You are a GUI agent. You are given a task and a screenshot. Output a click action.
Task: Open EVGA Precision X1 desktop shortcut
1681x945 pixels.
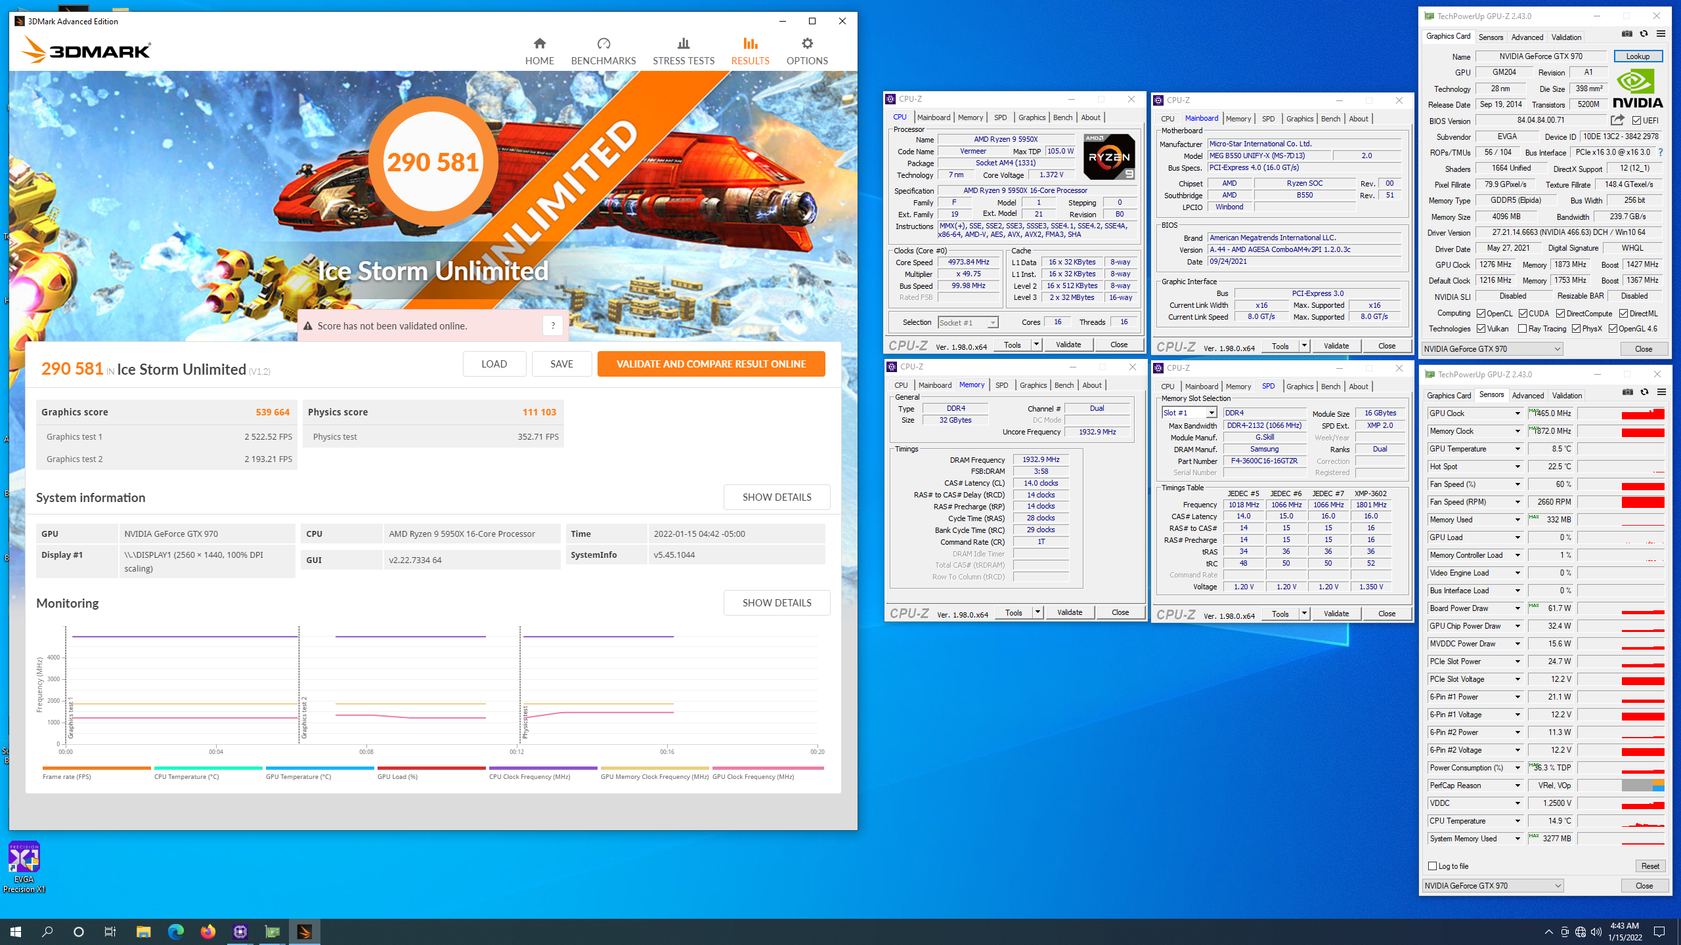[x=24, y=866]
